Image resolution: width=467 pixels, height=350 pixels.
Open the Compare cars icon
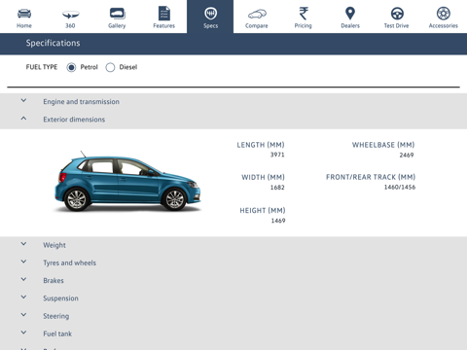pyautogui.click(x=257, y=15)
